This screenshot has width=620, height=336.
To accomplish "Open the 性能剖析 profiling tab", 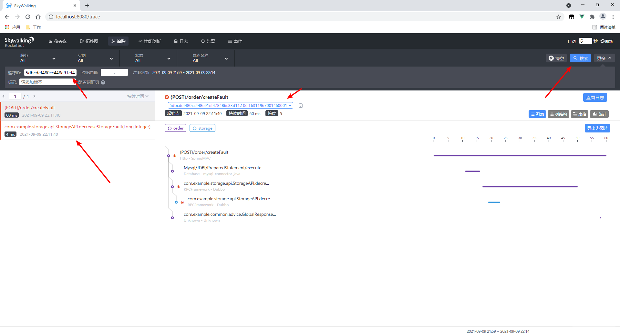I will pos(150,41).
